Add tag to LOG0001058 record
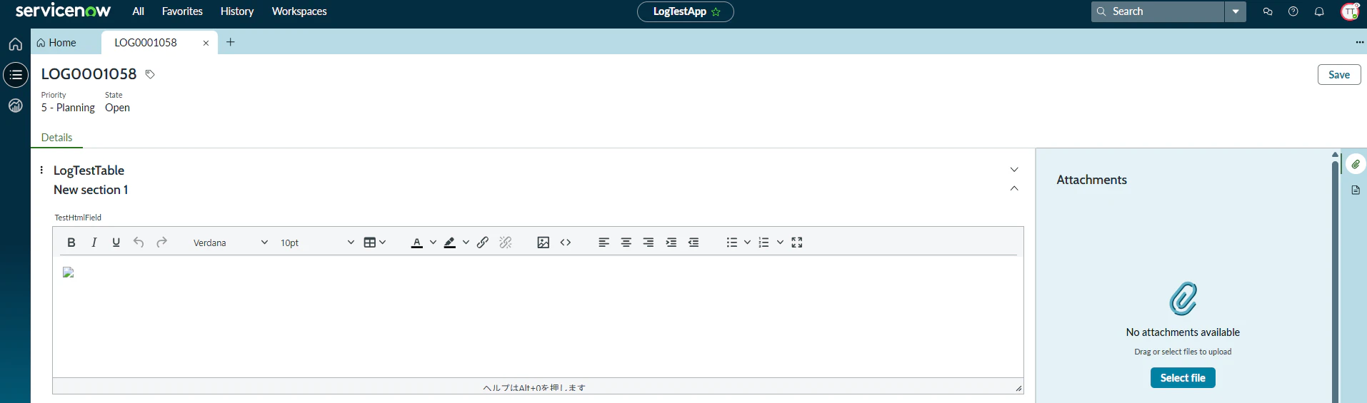 tap(150, 74)
